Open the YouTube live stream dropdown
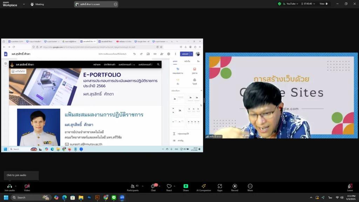 click(x=292, y=4)
